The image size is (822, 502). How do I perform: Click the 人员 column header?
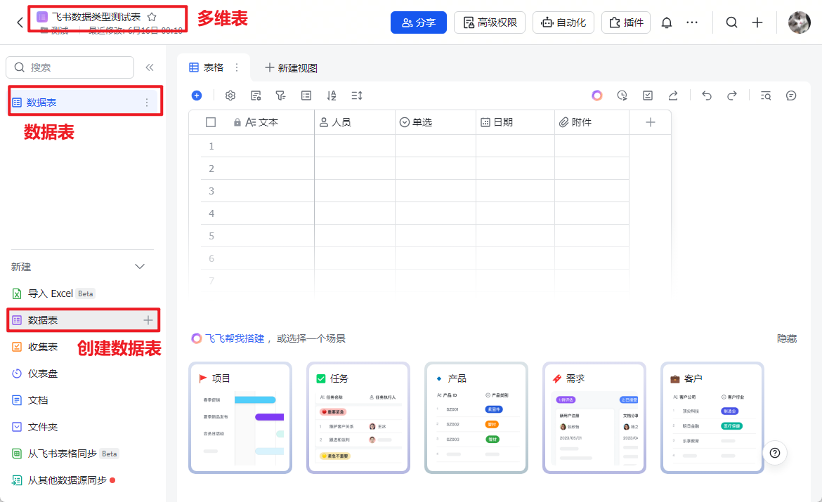point(355,122)
